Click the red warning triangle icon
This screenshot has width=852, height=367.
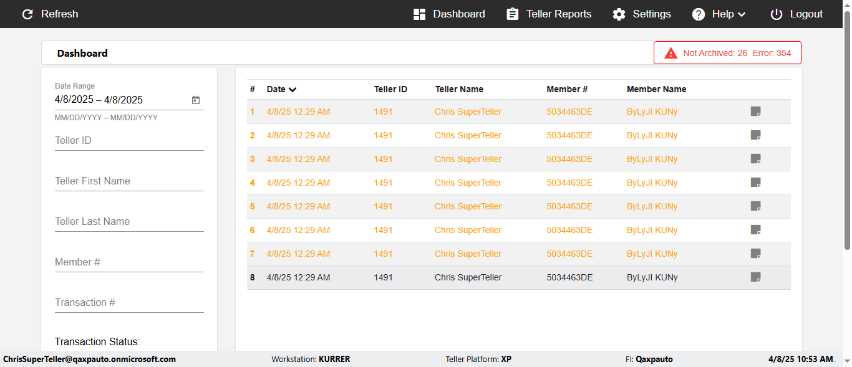(670, 53)
